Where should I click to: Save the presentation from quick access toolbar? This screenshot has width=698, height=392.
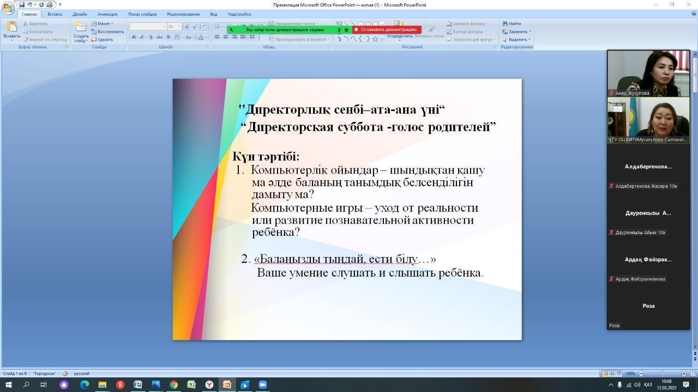point(22,5)
